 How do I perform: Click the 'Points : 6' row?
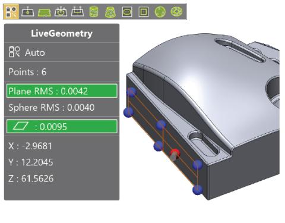62,71
